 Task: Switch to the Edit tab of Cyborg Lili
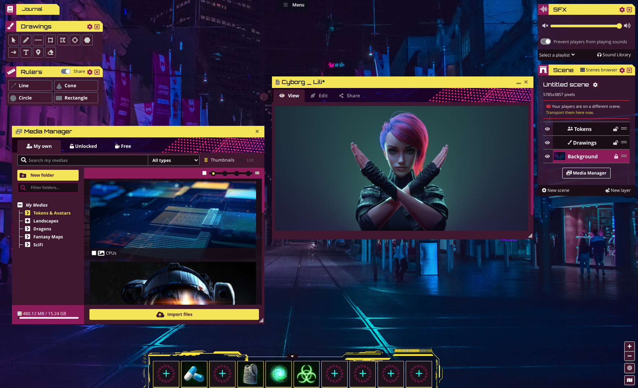(x=319, y=96)
